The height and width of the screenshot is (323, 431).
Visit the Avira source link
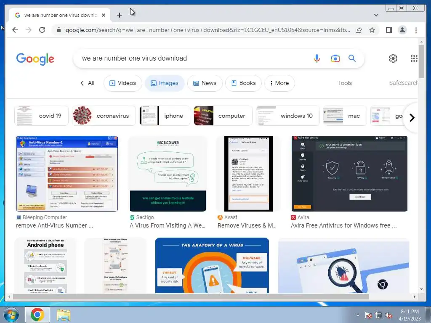300,217
